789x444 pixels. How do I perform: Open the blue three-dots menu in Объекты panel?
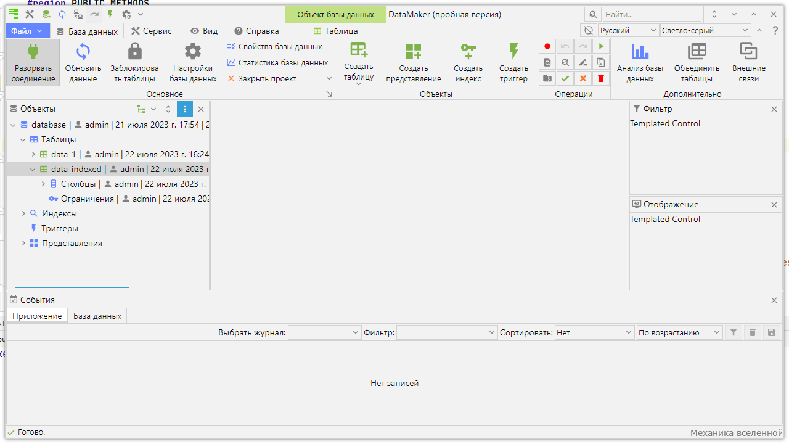(185, 109)
